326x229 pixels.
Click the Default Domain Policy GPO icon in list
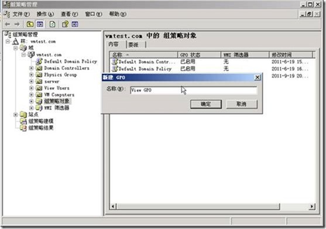(x=115, y=69)
